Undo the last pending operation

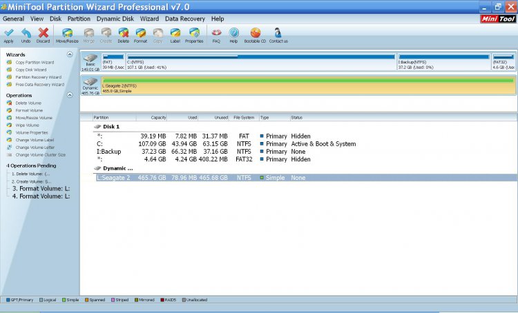coord(26,34)
